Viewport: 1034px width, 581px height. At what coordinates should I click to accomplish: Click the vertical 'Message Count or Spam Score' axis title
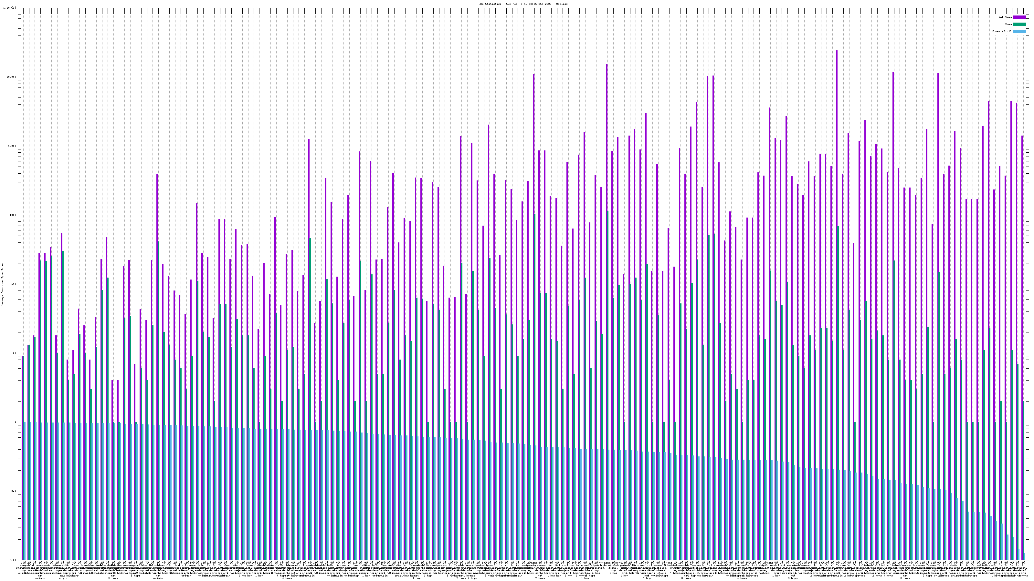pos(2,284)
